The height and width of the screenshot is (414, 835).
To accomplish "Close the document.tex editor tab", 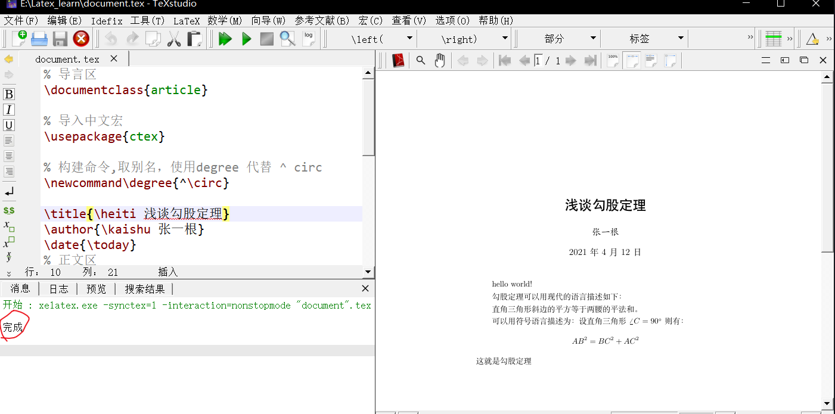I will coord(114,58).
